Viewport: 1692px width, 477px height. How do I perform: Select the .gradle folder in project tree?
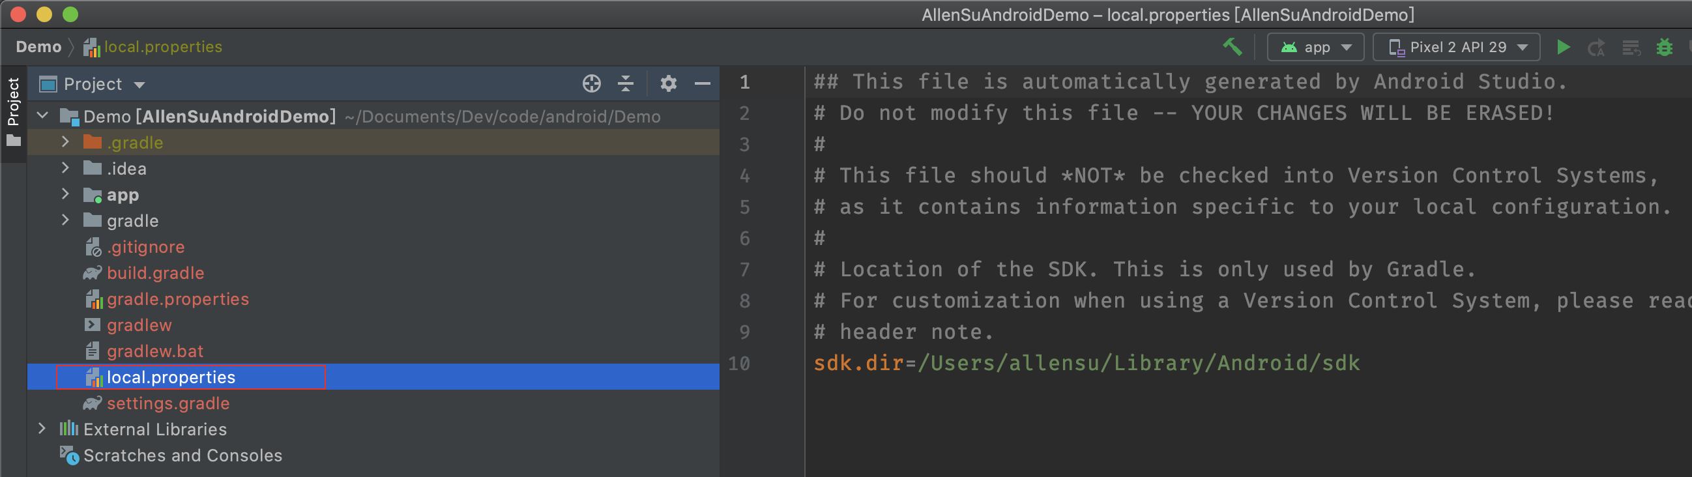(373, 143)
